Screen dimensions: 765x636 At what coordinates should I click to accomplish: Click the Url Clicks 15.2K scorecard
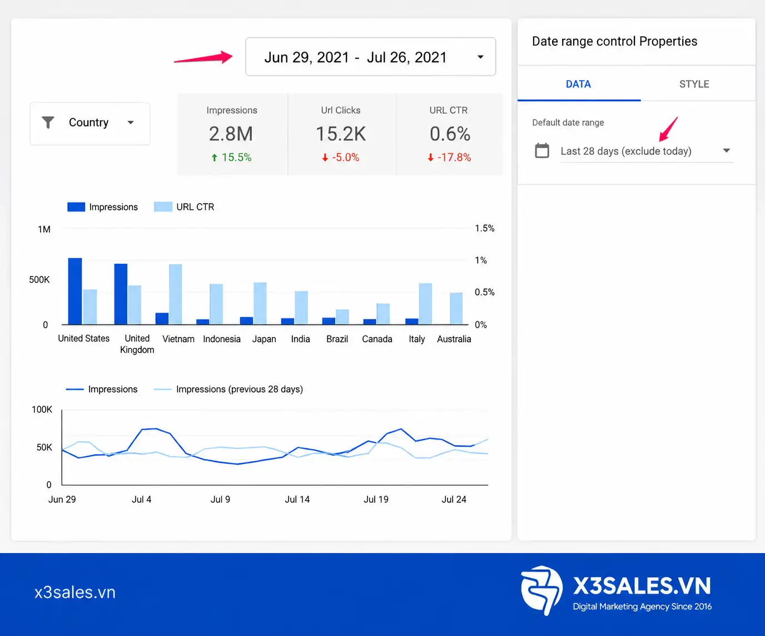(x=341, y=134)
